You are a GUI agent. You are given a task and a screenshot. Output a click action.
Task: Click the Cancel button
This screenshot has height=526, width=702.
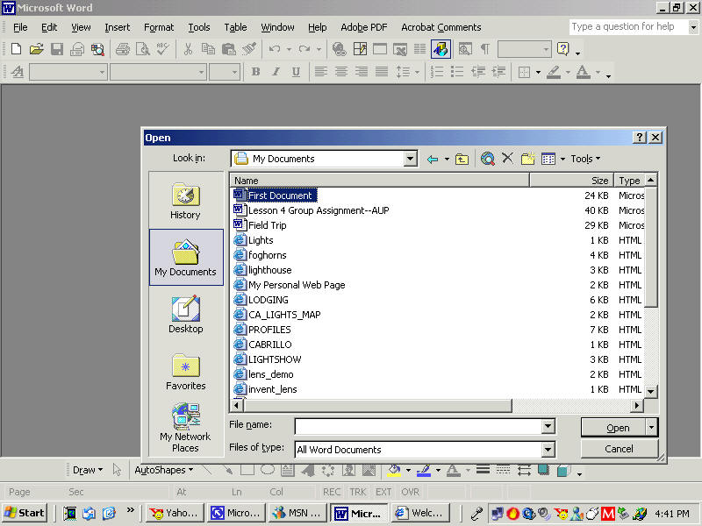click(x=619, y=449)
